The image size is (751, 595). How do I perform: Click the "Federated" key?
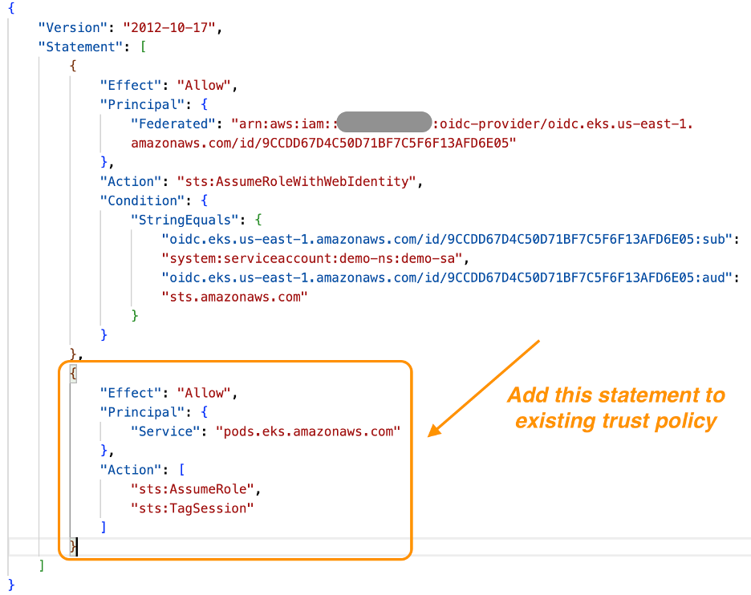[x=173, y=124]
